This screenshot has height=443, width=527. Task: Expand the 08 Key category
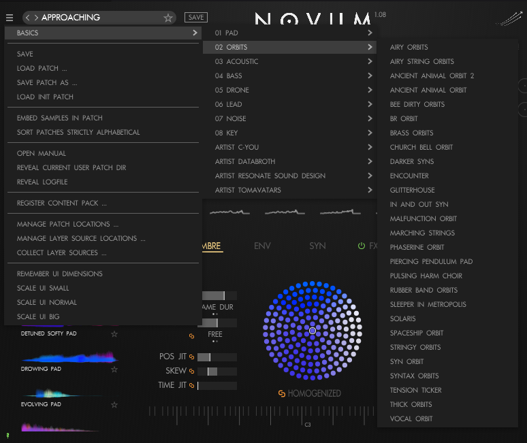(x=290, y=133)
